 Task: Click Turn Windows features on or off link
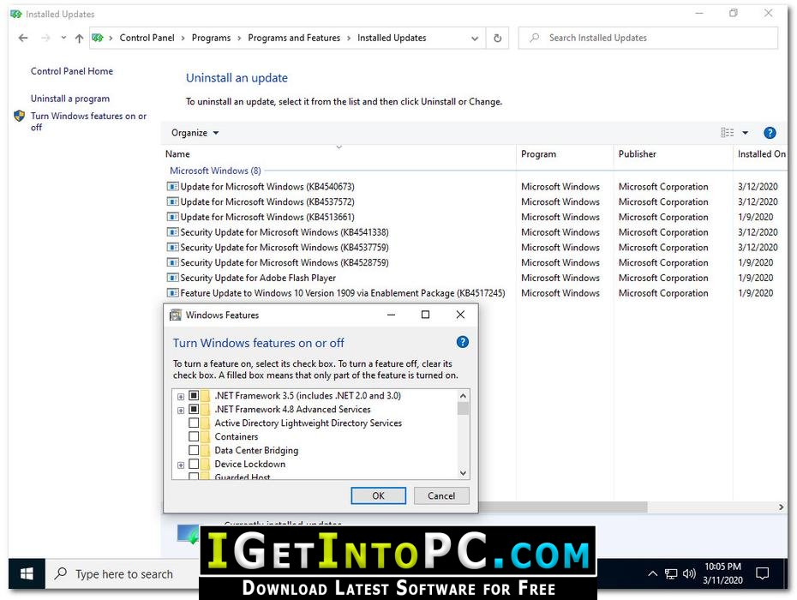point(88,122)
